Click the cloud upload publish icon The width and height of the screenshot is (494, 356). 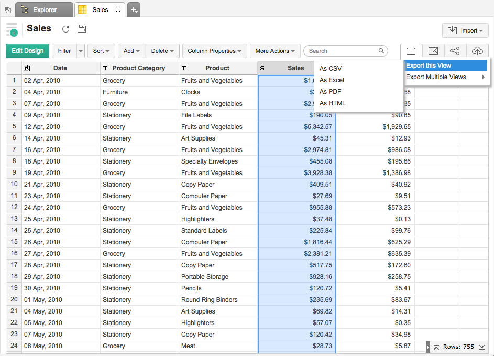477,51
